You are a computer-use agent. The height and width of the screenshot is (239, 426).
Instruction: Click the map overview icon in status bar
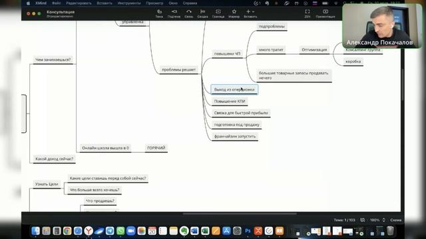362,220
